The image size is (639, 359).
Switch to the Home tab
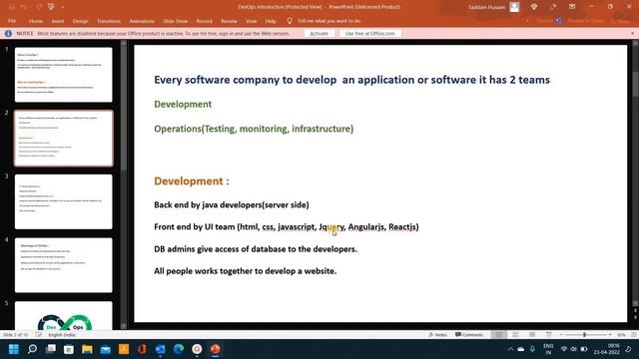36,21
